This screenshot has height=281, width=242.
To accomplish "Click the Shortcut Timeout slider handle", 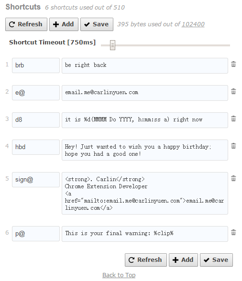I will click(112, 45).
